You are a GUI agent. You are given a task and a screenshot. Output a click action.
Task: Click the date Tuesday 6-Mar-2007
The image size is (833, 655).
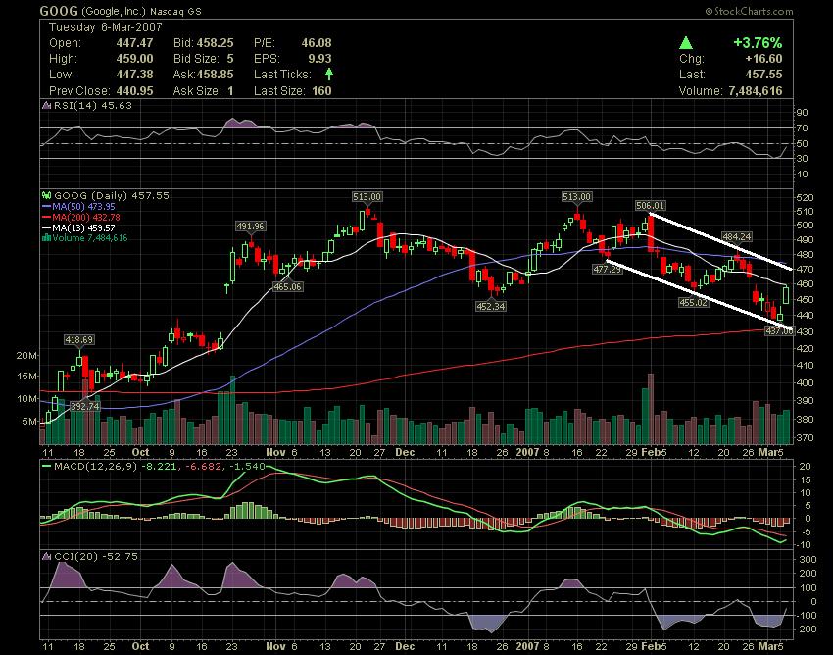pos(106,27)
